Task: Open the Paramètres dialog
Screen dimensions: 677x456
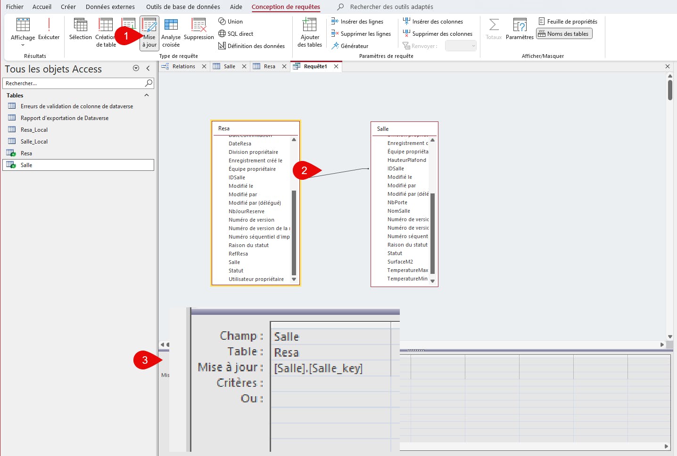Action: (520, 29)
